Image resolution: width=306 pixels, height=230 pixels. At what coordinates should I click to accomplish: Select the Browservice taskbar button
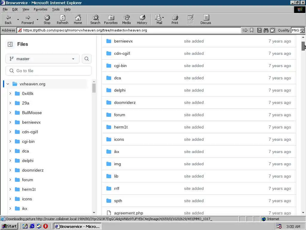click(x=77, y=226)
